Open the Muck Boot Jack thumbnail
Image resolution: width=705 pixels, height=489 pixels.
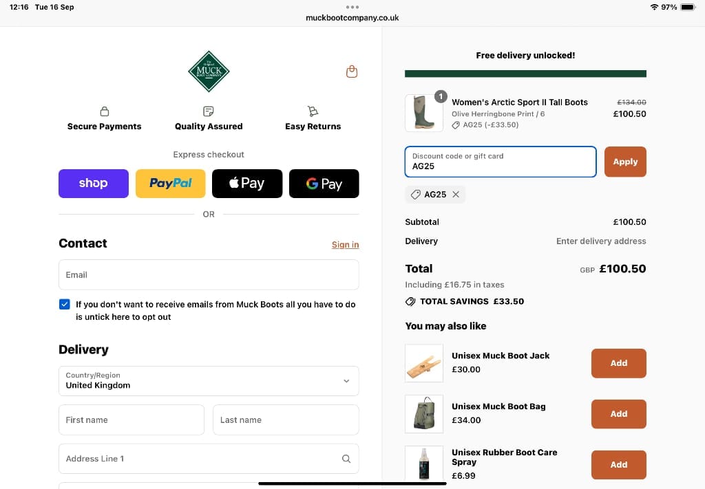coord(424,363)
